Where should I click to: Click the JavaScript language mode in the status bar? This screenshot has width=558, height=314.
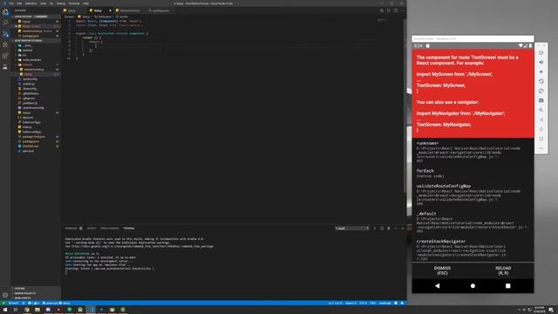[x=384, y=303]
